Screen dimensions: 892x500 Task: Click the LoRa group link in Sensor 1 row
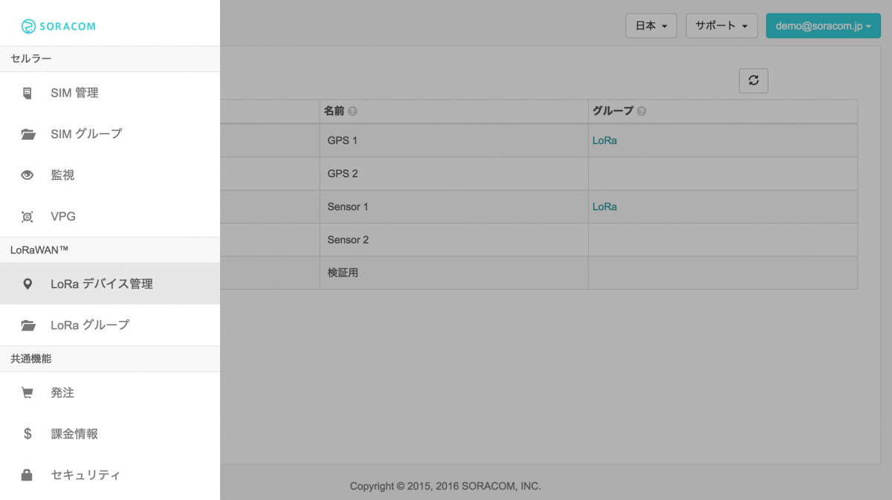click(604, 207)
